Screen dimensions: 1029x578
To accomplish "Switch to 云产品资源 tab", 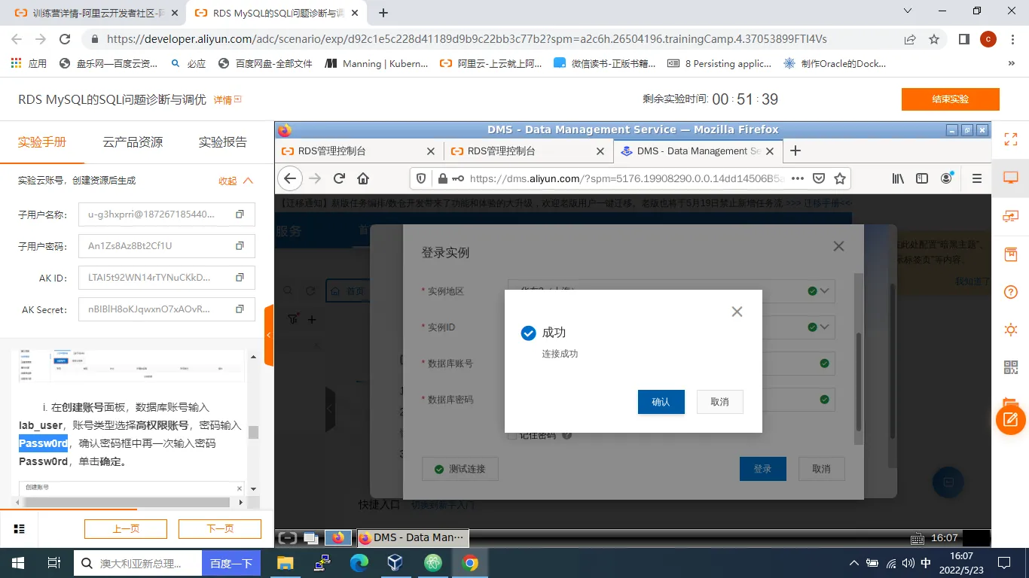I will click(x=133, y=141).
